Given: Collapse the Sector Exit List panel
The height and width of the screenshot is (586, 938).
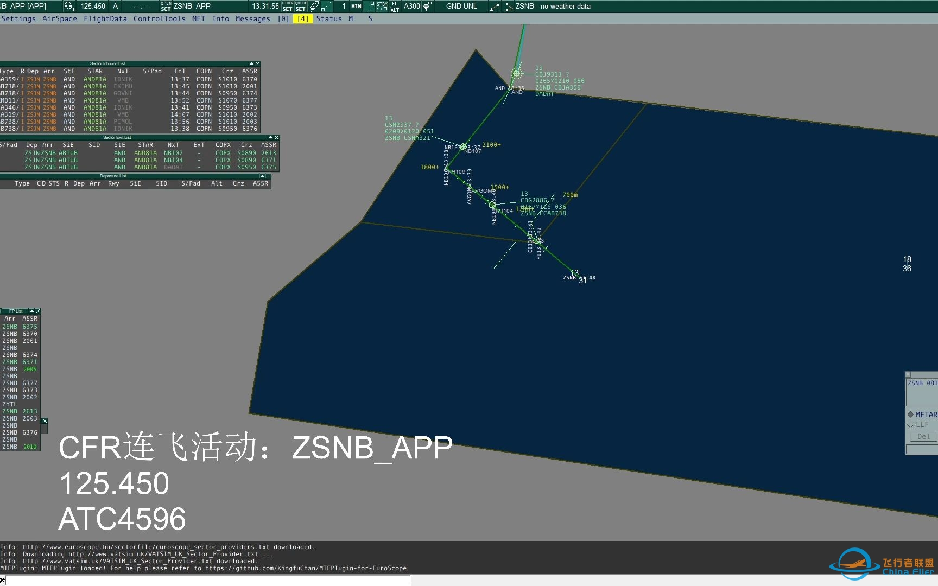Looking at the screenshot, I should tap(270, 138).
